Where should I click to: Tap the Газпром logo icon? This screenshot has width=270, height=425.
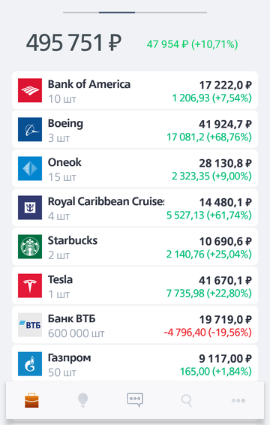pyautogui.click(x=30, y=363)
